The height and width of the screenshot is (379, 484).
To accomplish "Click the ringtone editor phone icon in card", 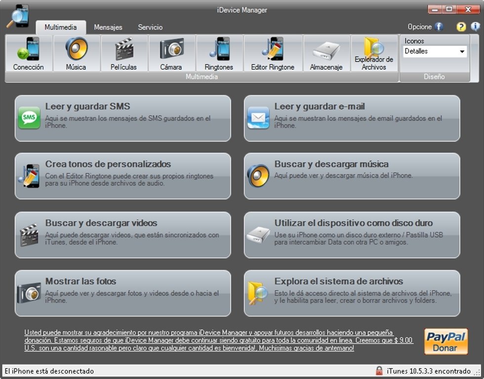I will pyautogui.click(x=29, y=176).
